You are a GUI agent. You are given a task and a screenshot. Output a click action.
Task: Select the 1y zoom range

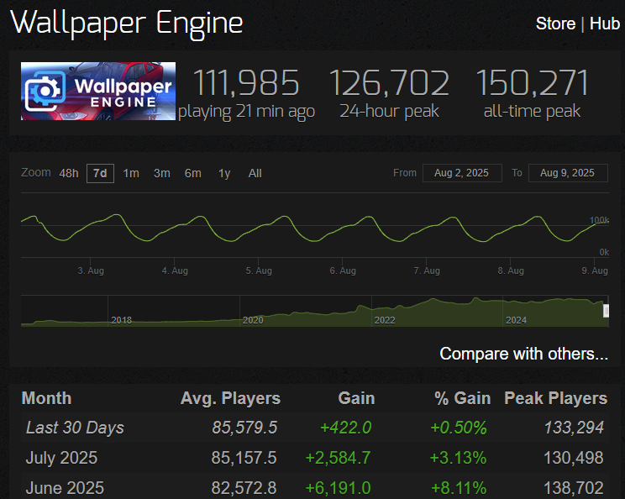(224, 173)
